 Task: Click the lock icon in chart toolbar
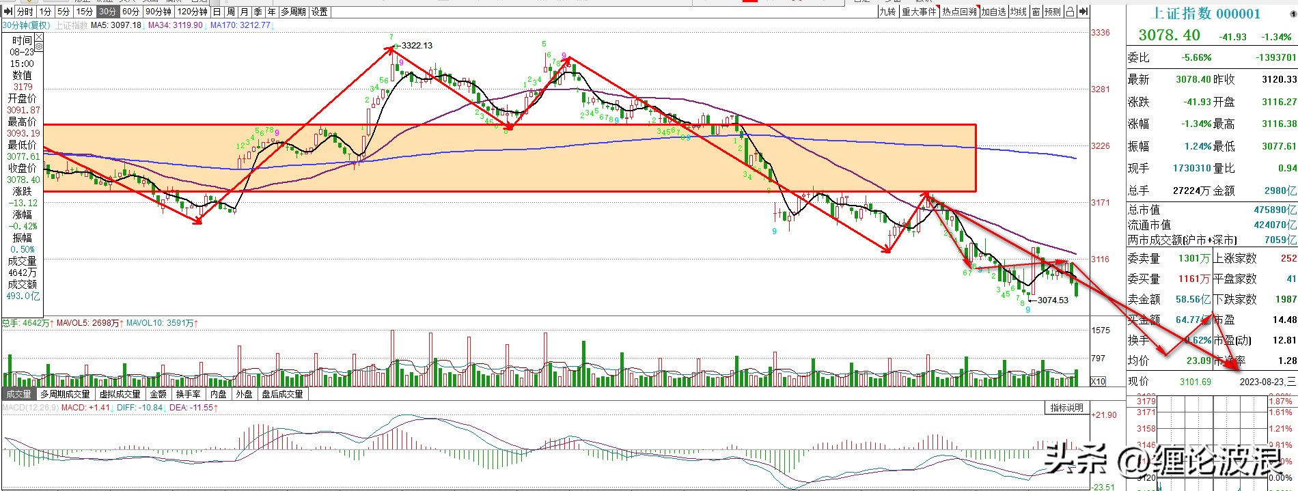(x=1070, y=12)
